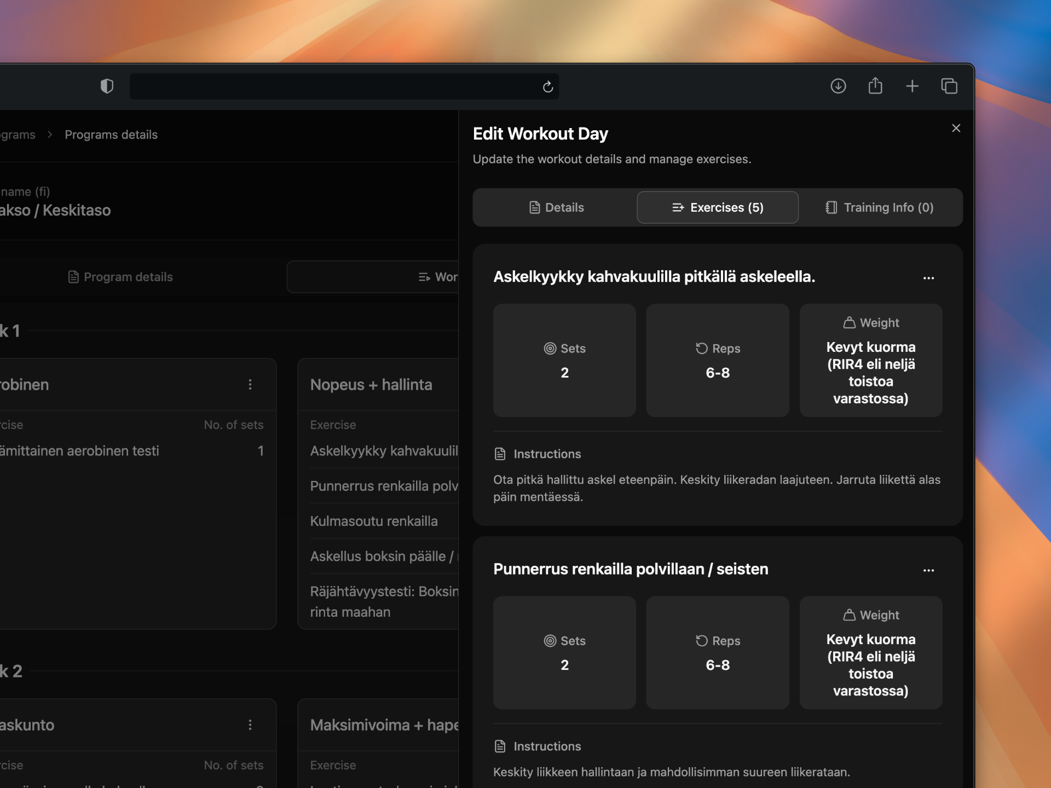The height and width of the screenshot is (788, 1051).
Task: Switch to the Details tab
Action: pyautogui.click(x=556, y=207)
